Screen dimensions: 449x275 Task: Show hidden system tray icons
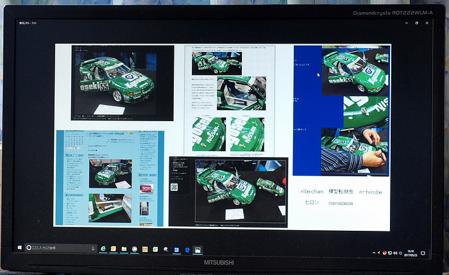click(x=374, y=253)
